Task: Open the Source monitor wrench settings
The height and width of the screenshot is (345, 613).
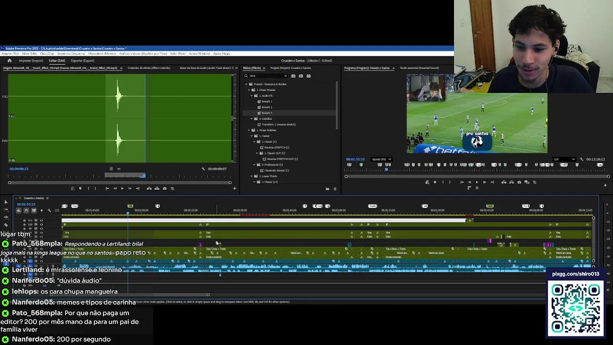Action: pyautogui.click(x=203, y=169)
